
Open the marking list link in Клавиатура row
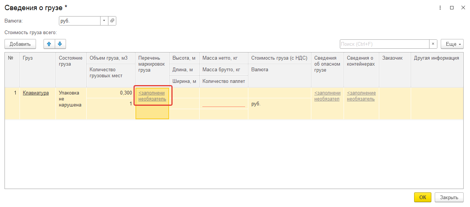[152, 96]
